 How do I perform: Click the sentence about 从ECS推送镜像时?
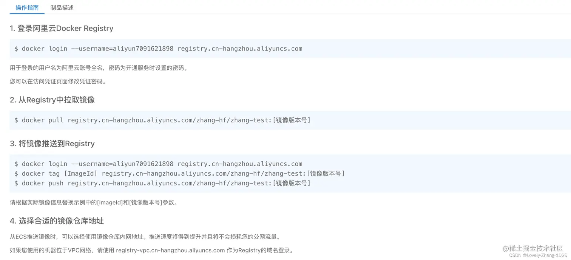coord(145,237)
